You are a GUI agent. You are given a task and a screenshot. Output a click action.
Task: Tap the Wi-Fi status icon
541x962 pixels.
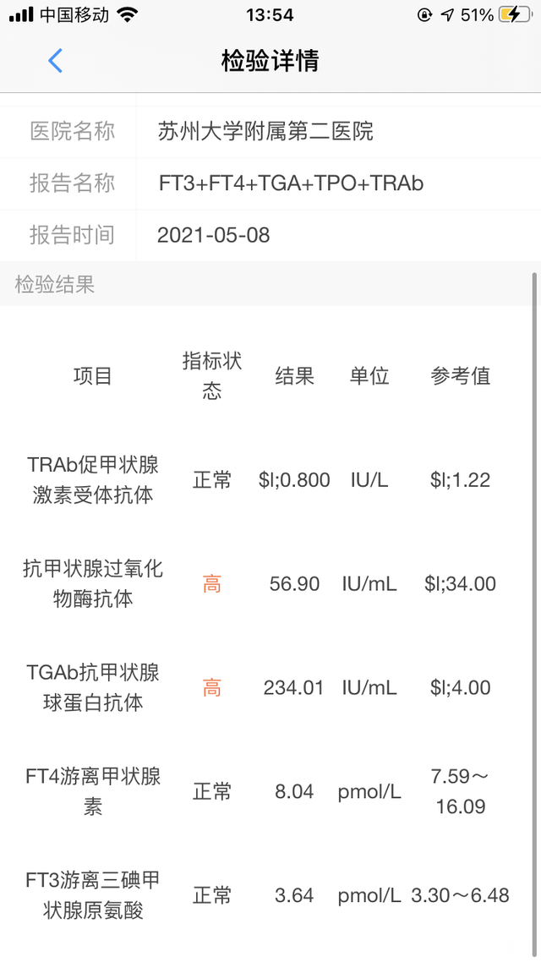(128, 15)
